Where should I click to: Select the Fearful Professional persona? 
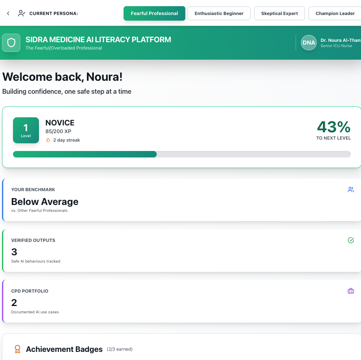coord(154,13)
